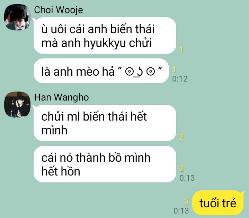Open Han Wangho's profile picture
The height and width of the screenshot is (218, 249).
coord(17,105)
